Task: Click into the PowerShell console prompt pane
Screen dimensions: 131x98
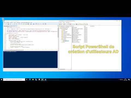Action: 30,59
